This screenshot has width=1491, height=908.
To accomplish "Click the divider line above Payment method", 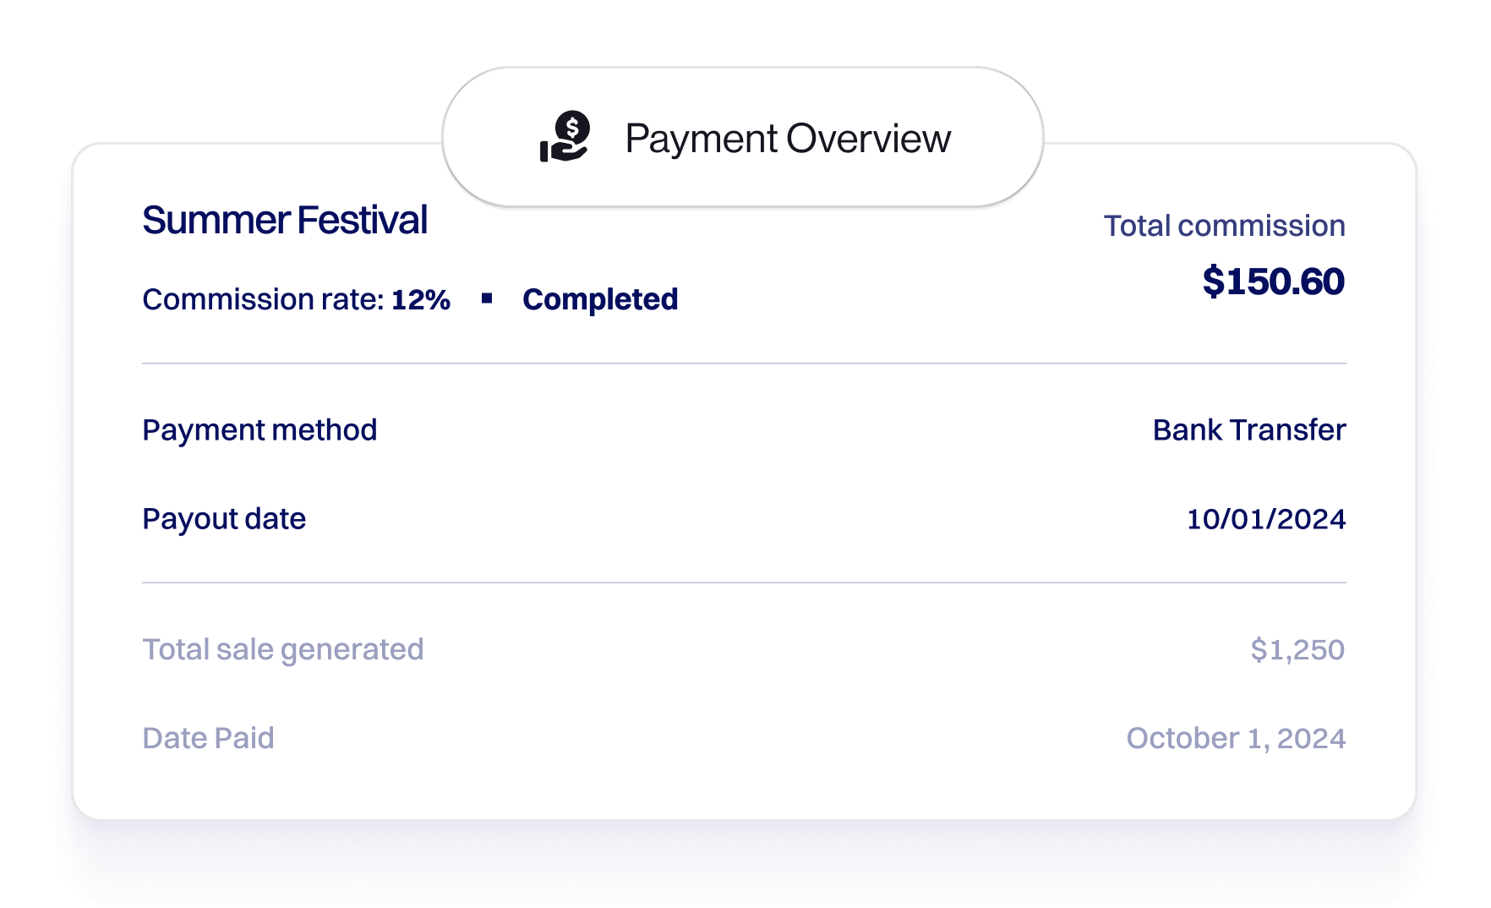I will coord(744,364).
